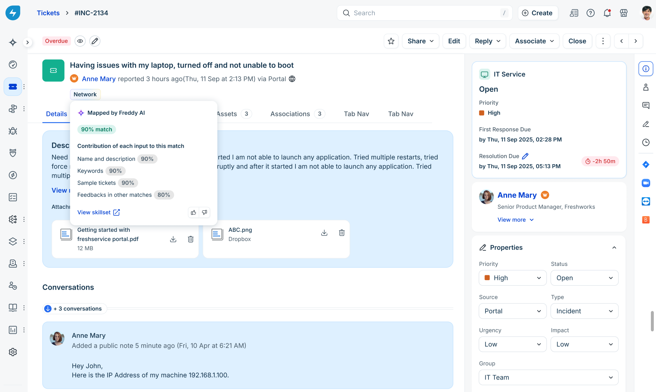The height and width of the screenshot is (392, 656).
Task: Click the notifications bell icon
Action: coord(607,13)
